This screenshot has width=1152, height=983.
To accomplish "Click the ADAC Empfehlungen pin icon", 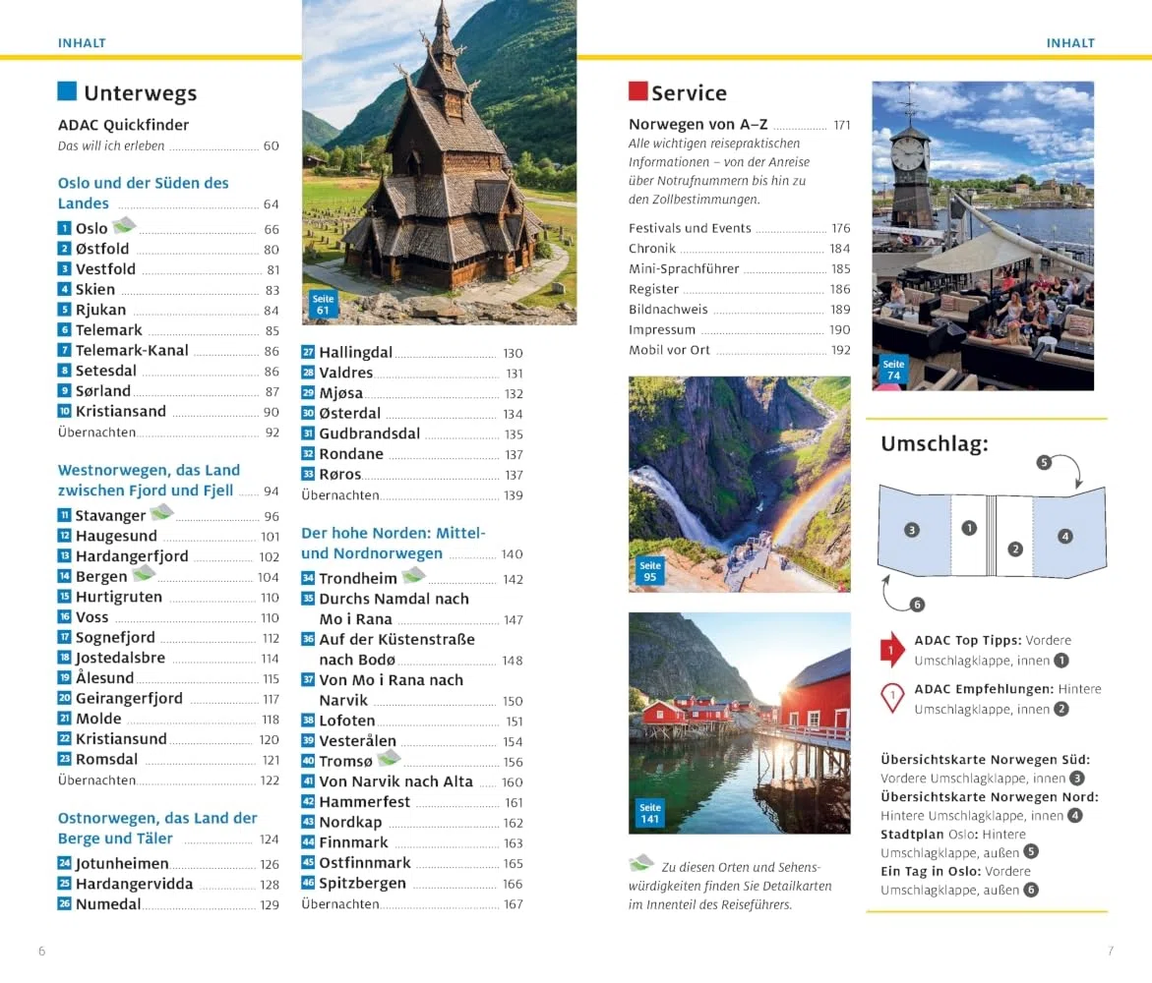I will pyautogui.click(x=892, y=698).
